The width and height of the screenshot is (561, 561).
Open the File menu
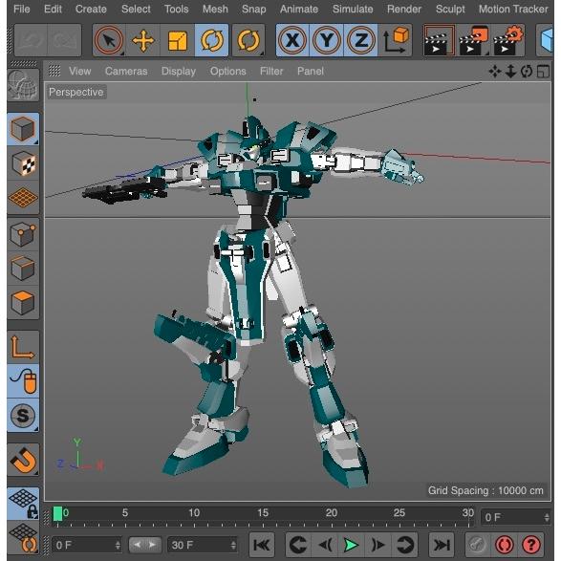click(21, 9)
